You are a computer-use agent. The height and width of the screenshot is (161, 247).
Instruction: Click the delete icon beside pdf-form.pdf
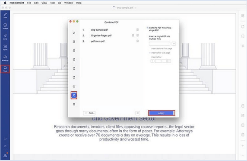(137, 41)
